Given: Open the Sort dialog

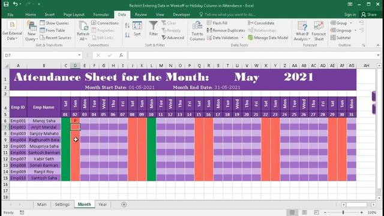Looking at the screenshot, I should pos(137,29).
